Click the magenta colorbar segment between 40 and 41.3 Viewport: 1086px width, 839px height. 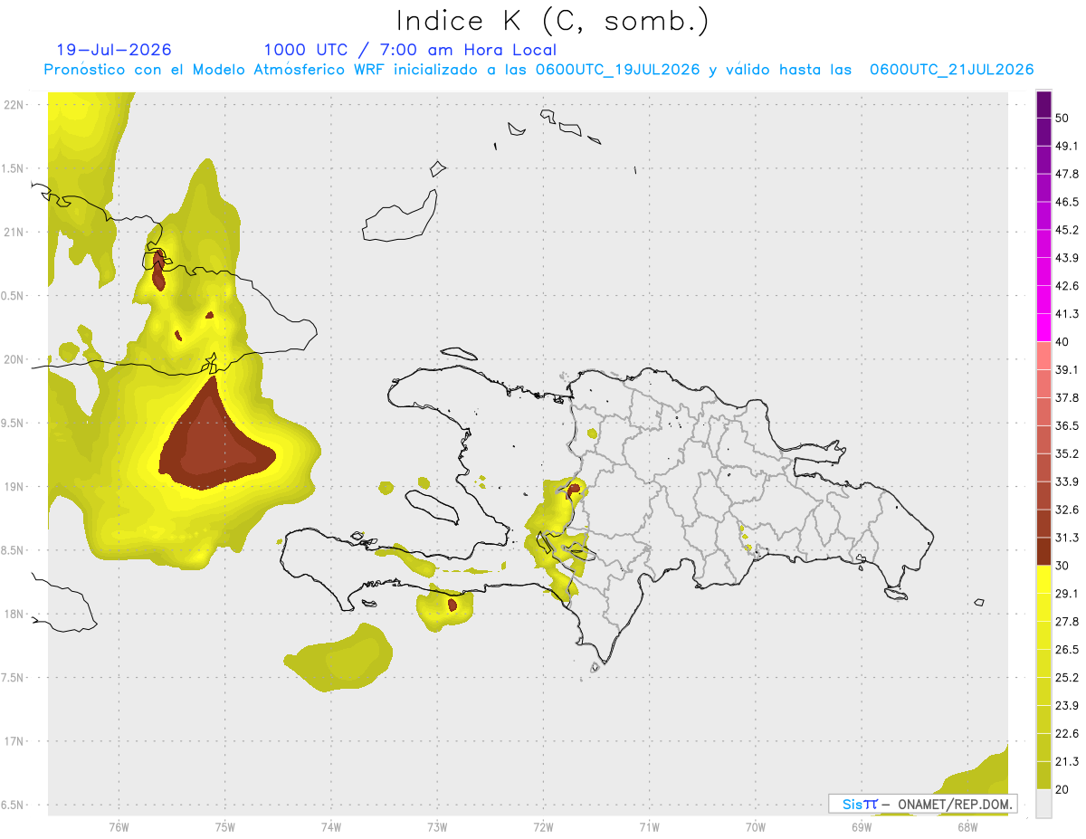pos(1043,328)
